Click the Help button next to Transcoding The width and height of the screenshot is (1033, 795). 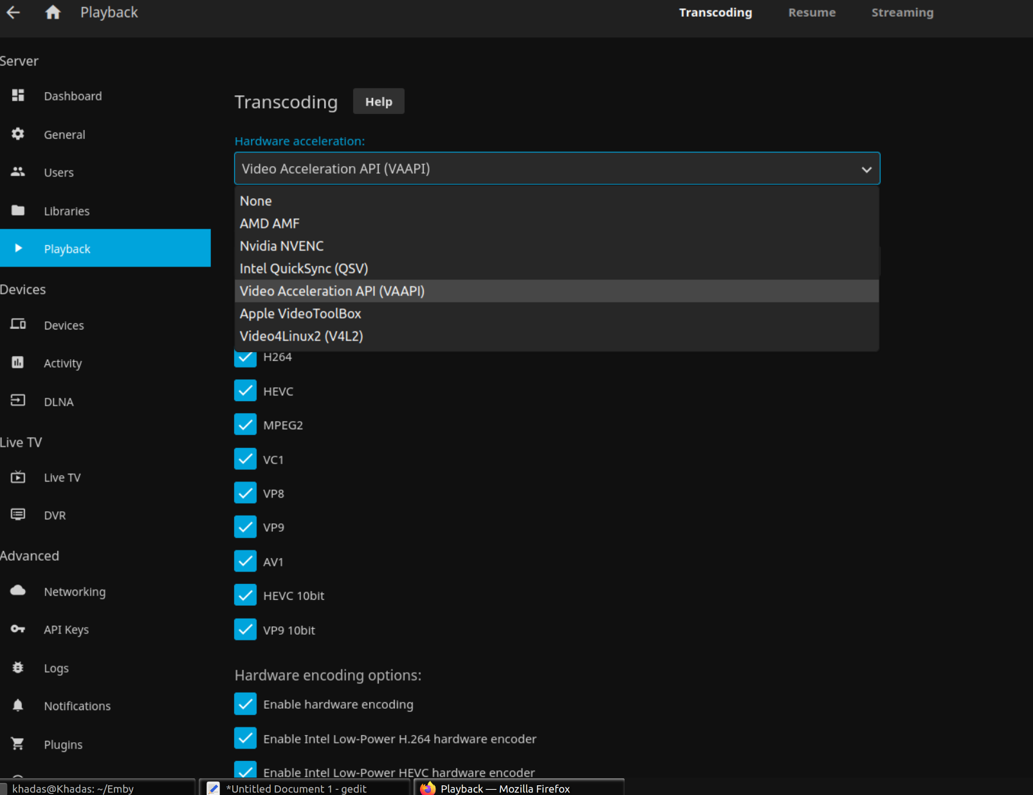[378, 101]
